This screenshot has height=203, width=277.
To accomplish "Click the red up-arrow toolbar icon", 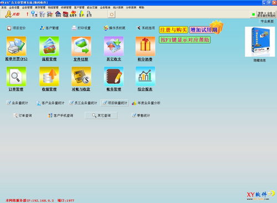I will pyautogui.click(x=27, y=14).
